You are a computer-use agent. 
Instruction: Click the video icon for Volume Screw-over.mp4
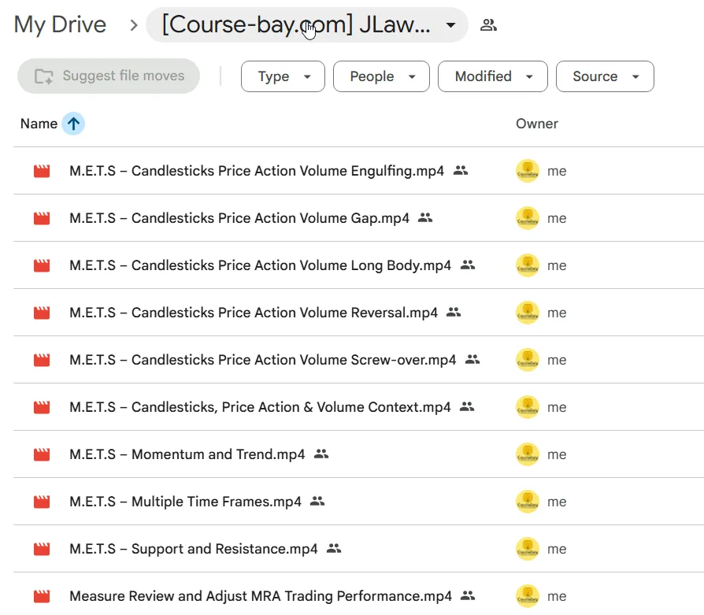click(42, 360)
